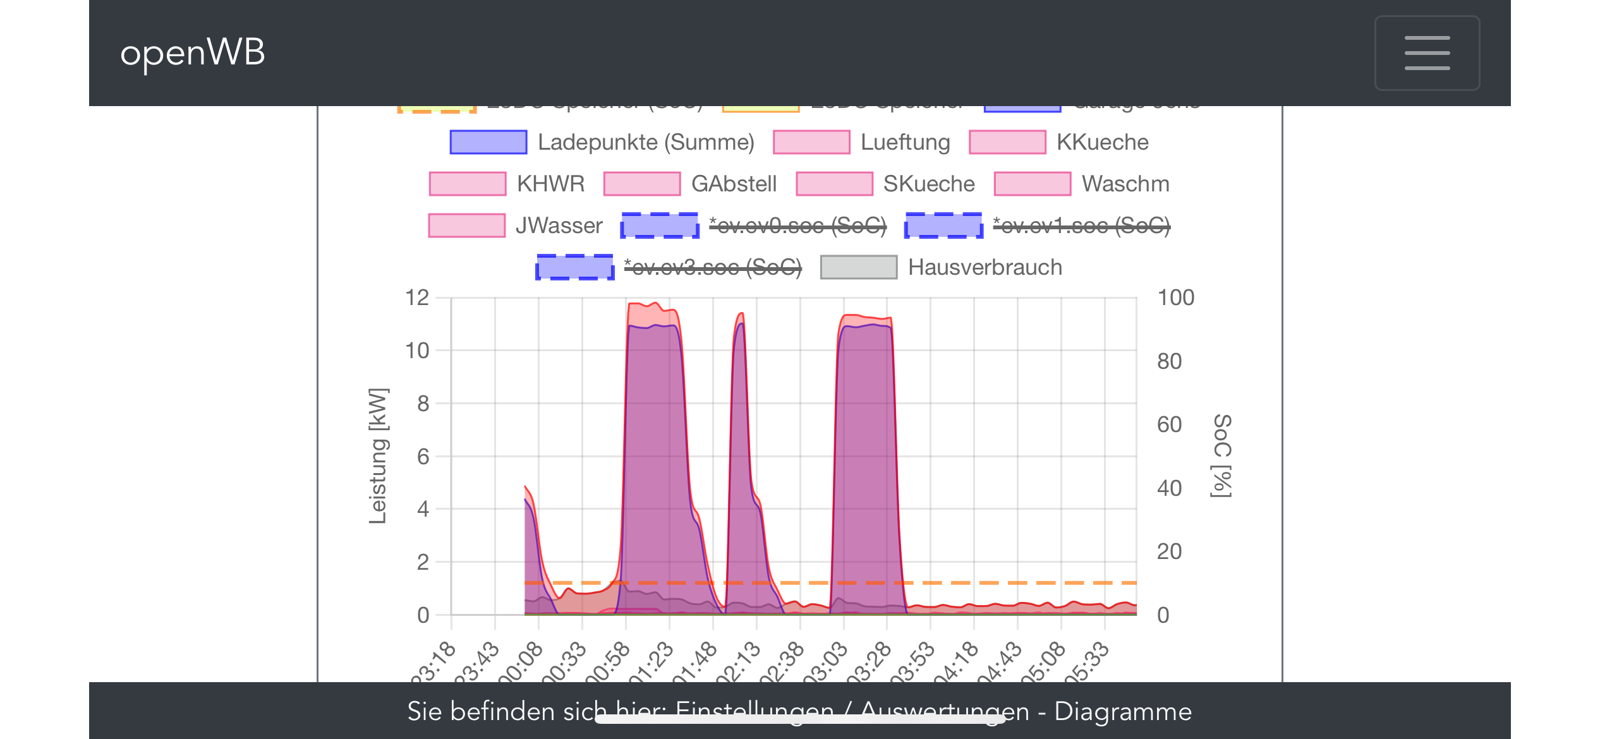
Task: Toggle Hausverbrauch gray legend swatch
Action: point(858,267)
